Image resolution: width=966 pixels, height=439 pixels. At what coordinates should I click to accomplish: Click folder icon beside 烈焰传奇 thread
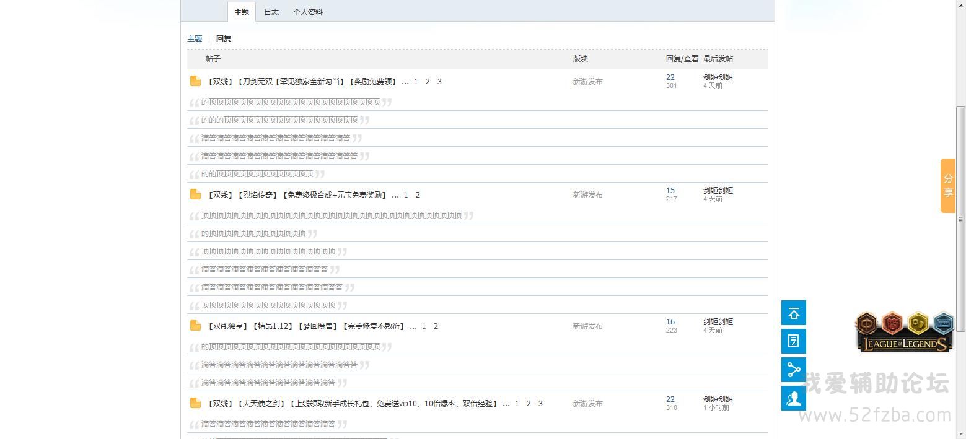(195, 194)
